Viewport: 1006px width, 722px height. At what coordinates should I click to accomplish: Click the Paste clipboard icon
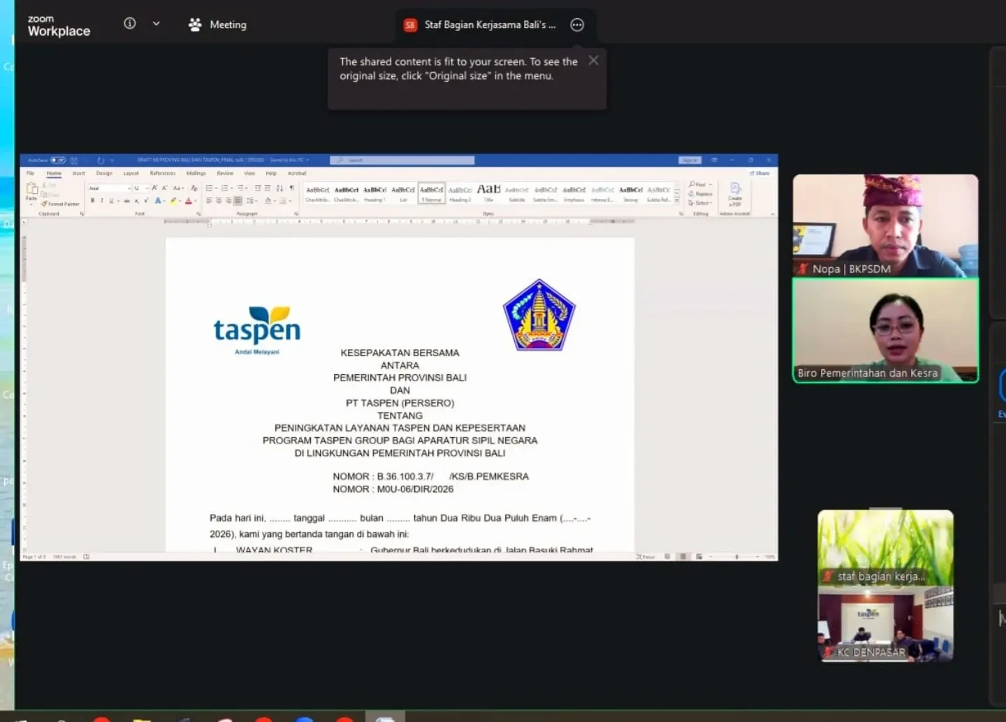[31, 188]
